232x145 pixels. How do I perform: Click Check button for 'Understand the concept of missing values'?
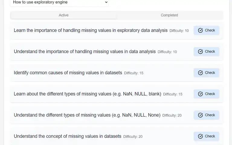point(206,136)
